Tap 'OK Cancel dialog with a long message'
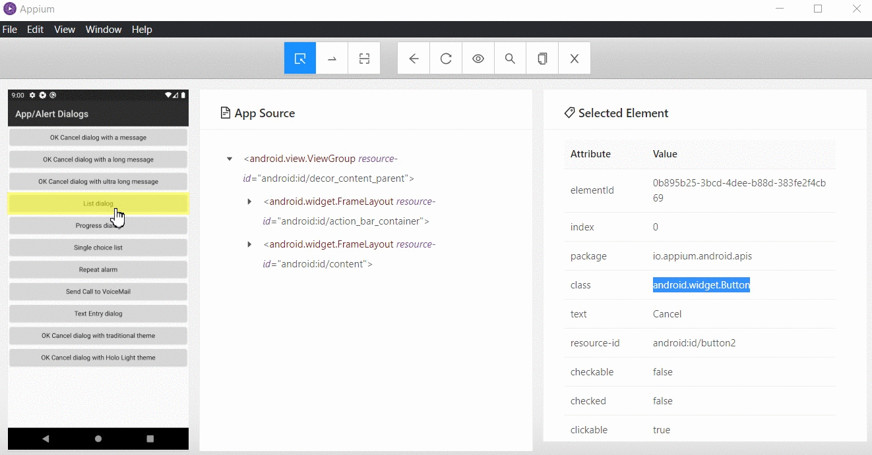Image resolution: width=872 pixels, height=455 pixels. tap(98, 159)
